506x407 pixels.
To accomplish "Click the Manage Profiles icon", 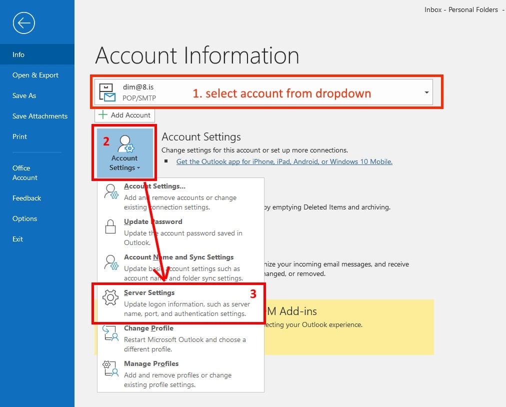I will [x=110, y=368].
